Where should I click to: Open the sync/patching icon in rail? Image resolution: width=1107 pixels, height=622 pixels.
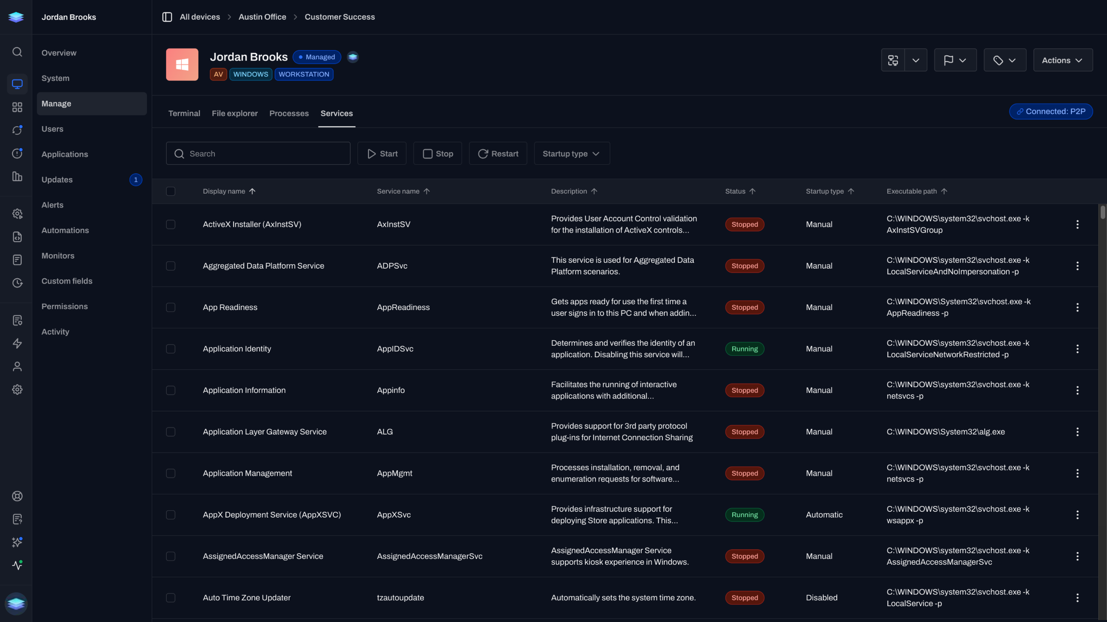point(17,130)
